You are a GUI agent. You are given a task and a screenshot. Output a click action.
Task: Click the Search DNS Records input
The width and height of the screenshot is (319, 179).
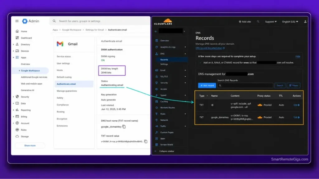click(x=245, y=85)
